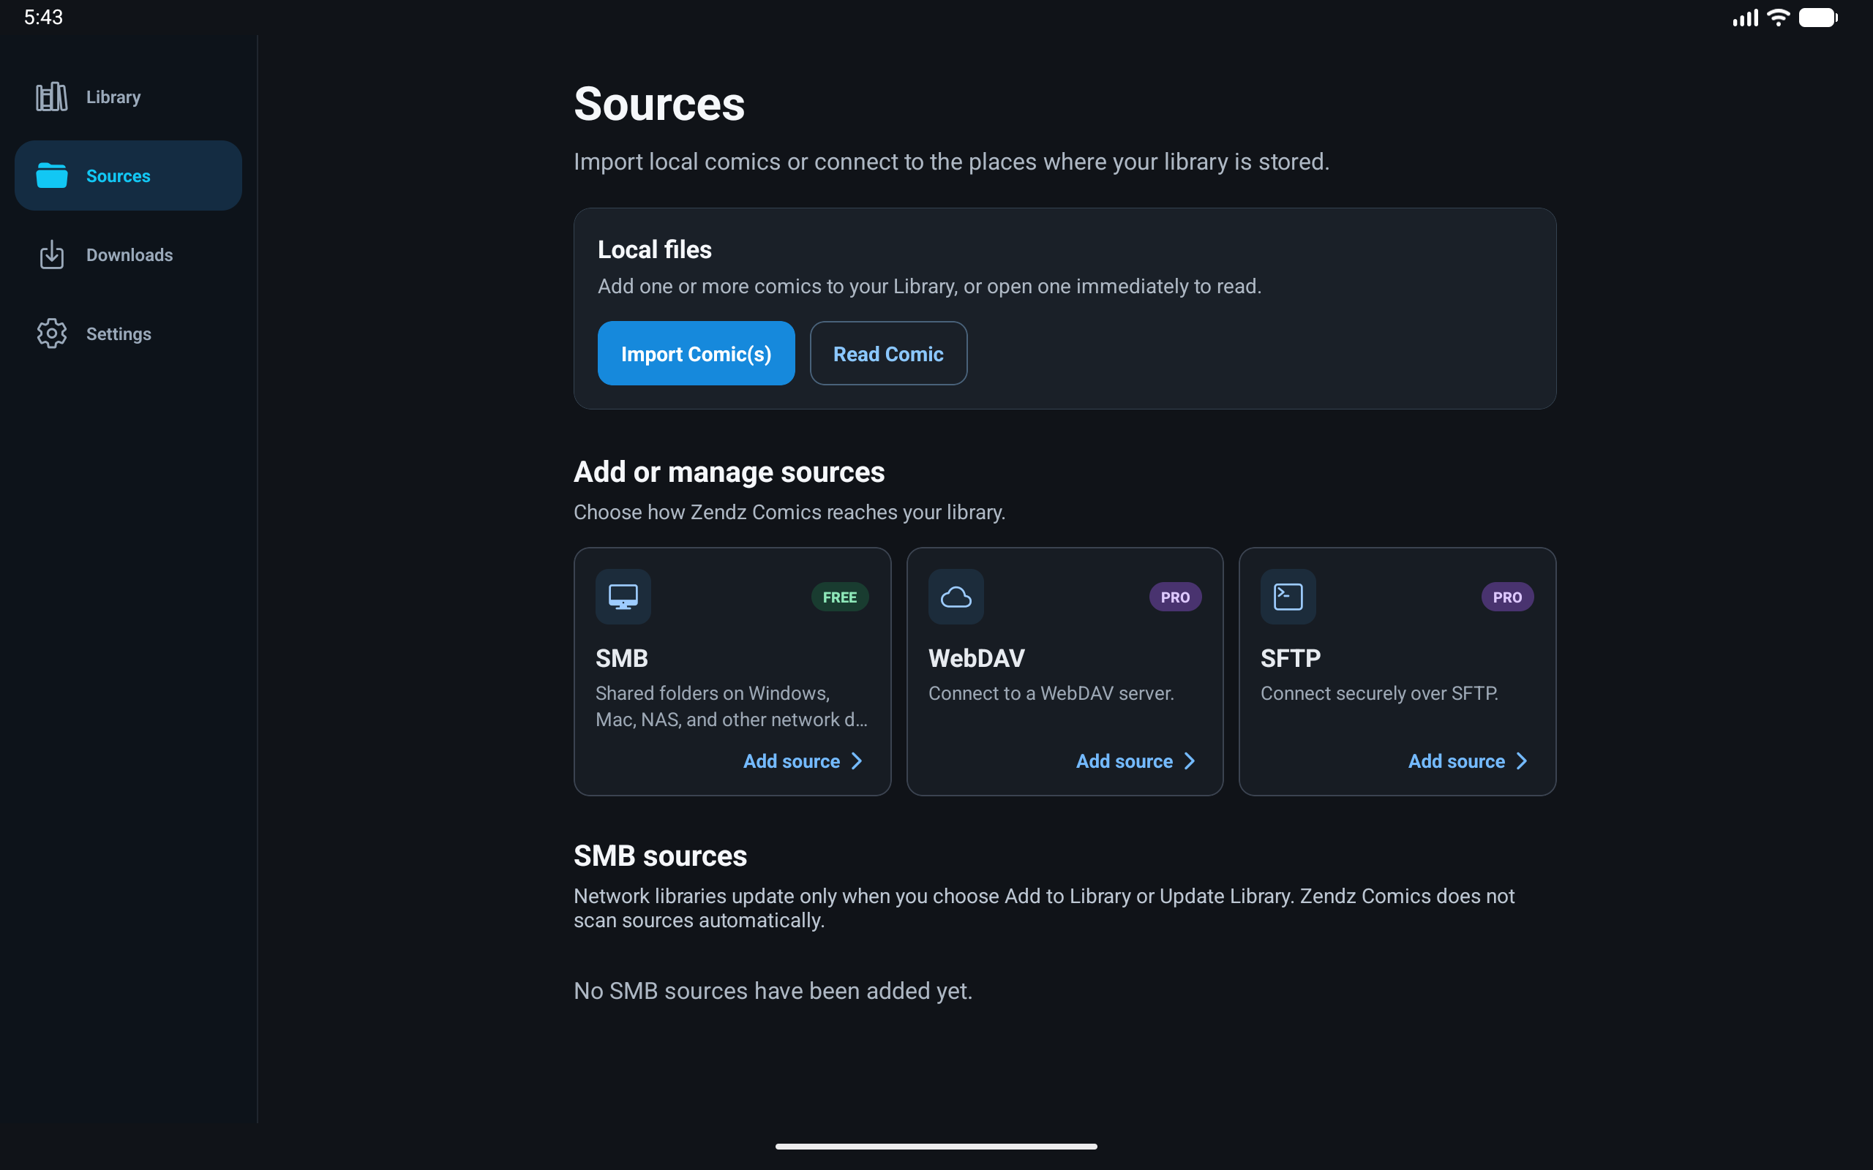
Task: Click the Library bookshelf icon
Action: point(52,97)
